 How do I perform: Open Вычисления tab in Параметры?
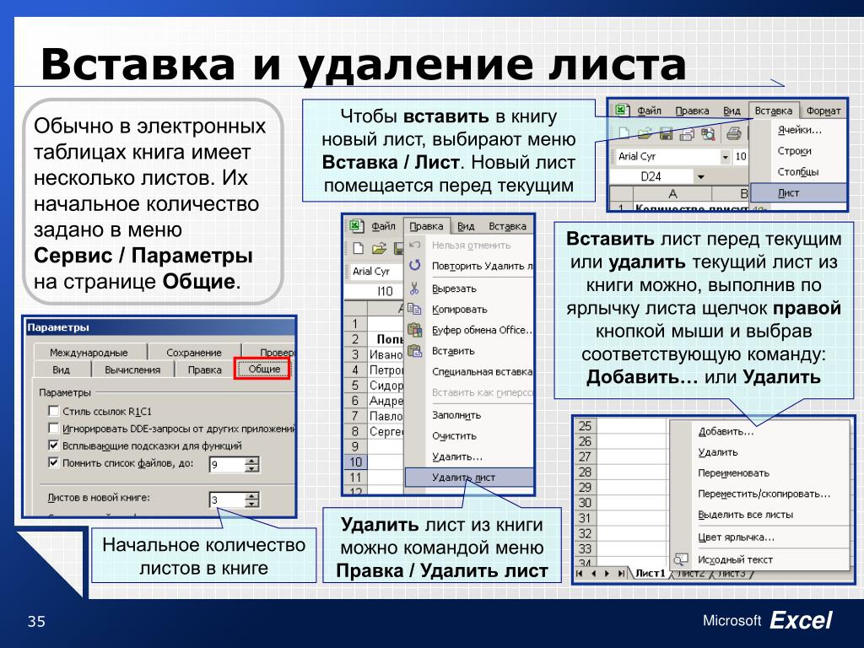(132, 370)
